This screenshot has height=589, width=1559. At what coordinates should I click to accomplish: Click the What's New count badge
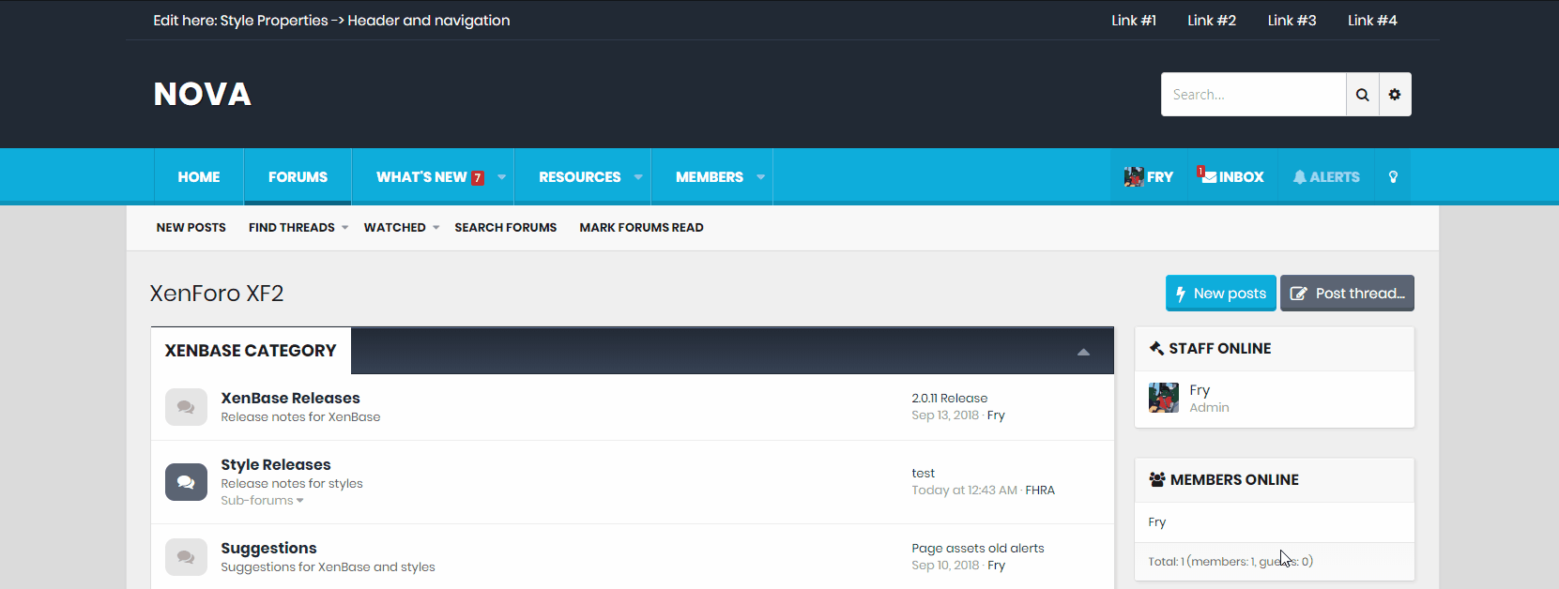(x=478, y=177)
